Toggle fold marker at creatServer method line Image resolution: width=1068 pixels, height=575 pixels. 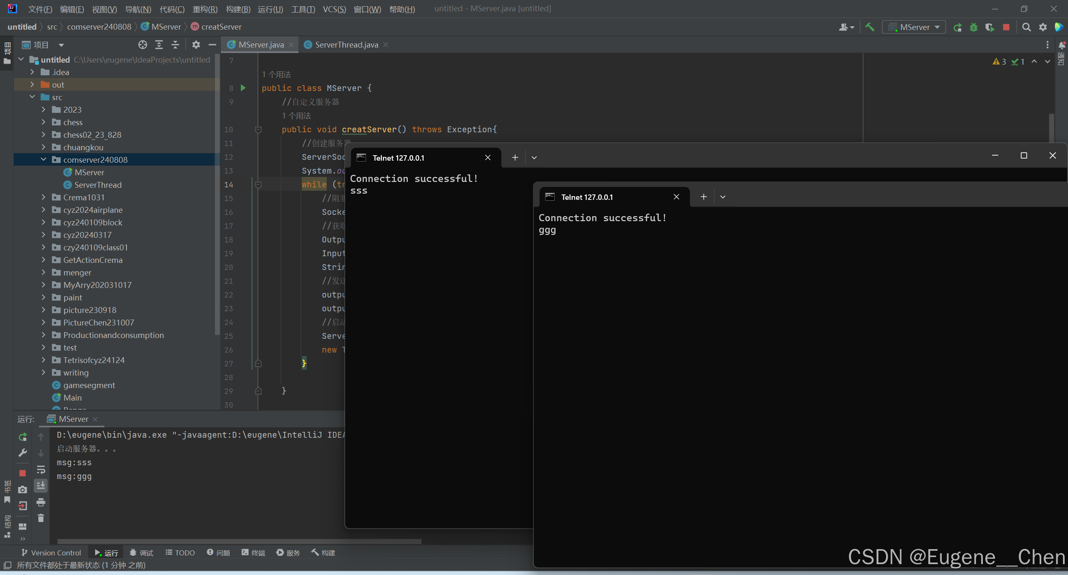pyautogui.click(x=258, y=130)
